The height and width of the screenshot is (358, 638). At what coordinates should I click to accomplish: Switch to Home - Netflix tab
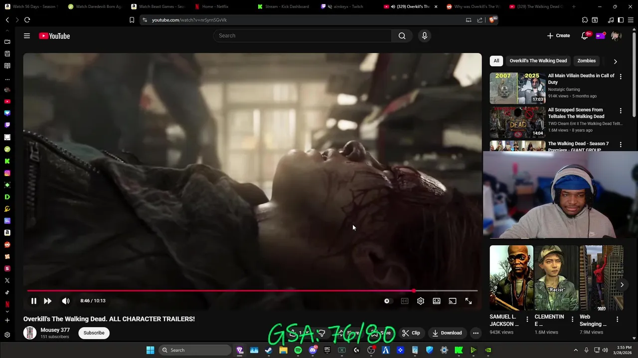(215, 6)
